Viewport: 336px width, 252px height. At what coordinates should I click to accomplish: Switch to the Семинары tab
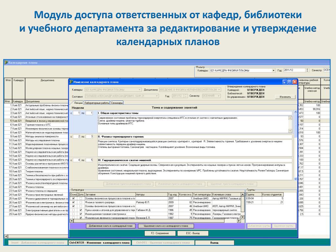(x=117, y=103)
